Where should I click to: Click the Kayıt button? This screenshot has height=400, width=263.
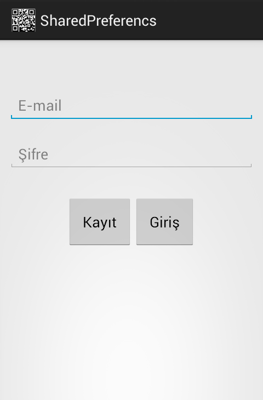click(100, 222)
